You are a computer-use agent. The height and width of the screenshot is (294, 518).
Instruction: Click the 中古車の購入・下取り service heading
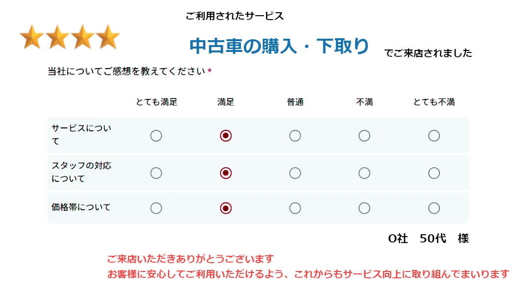(x=279, y=47)
